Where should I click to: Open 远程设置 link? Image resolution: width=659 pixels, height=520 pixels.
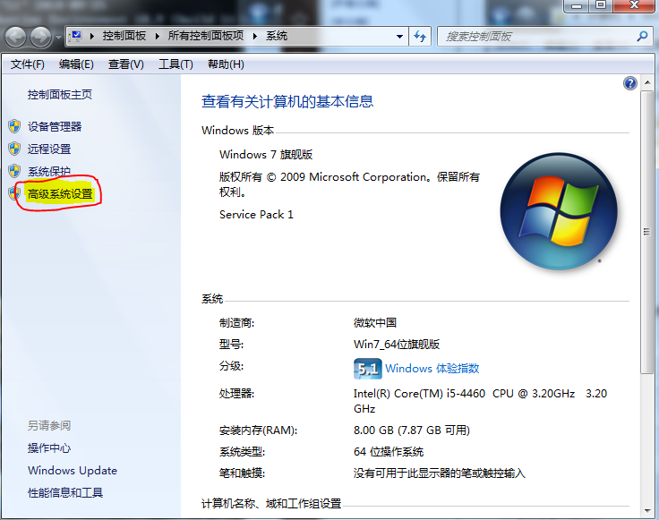(x=49, y=149)
